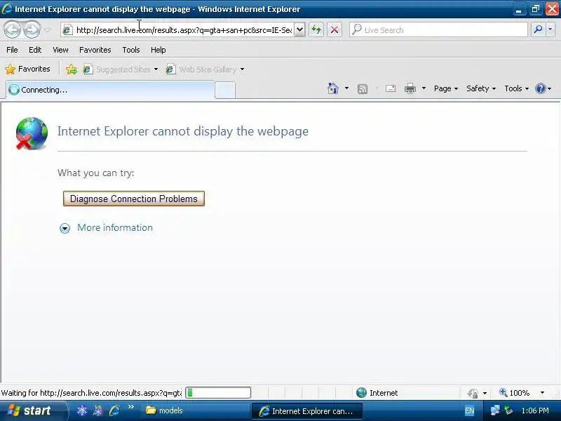Go forward with the Forward arrow button
561x421 pixels.
click(x=32, y=29)
